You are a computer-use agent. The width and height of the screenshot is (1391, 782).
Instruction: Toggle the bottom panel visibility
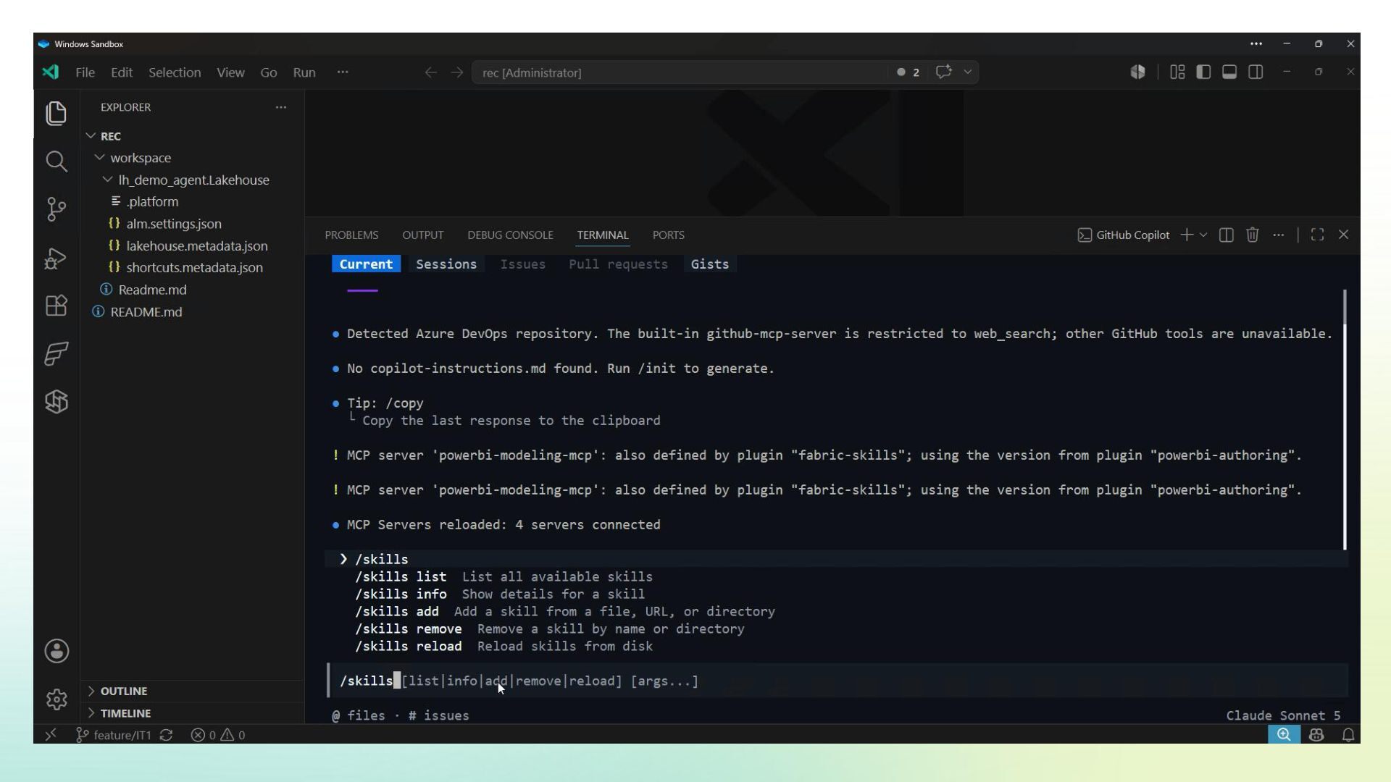(1229, 72)
